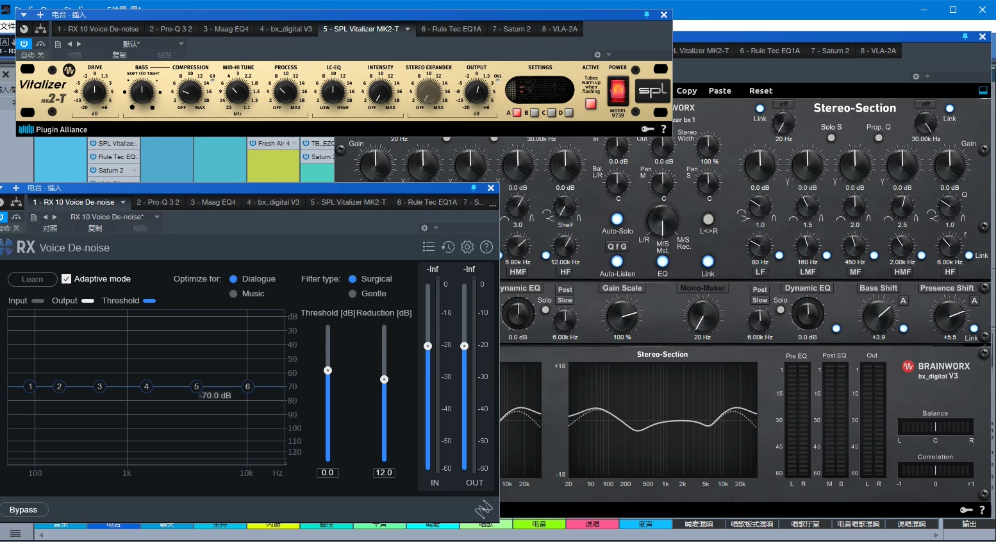Open 3 - Maag EQ4 tab in Vitalizer window
The height and width of the screenshot is (542, 996).
coord(226,29)
